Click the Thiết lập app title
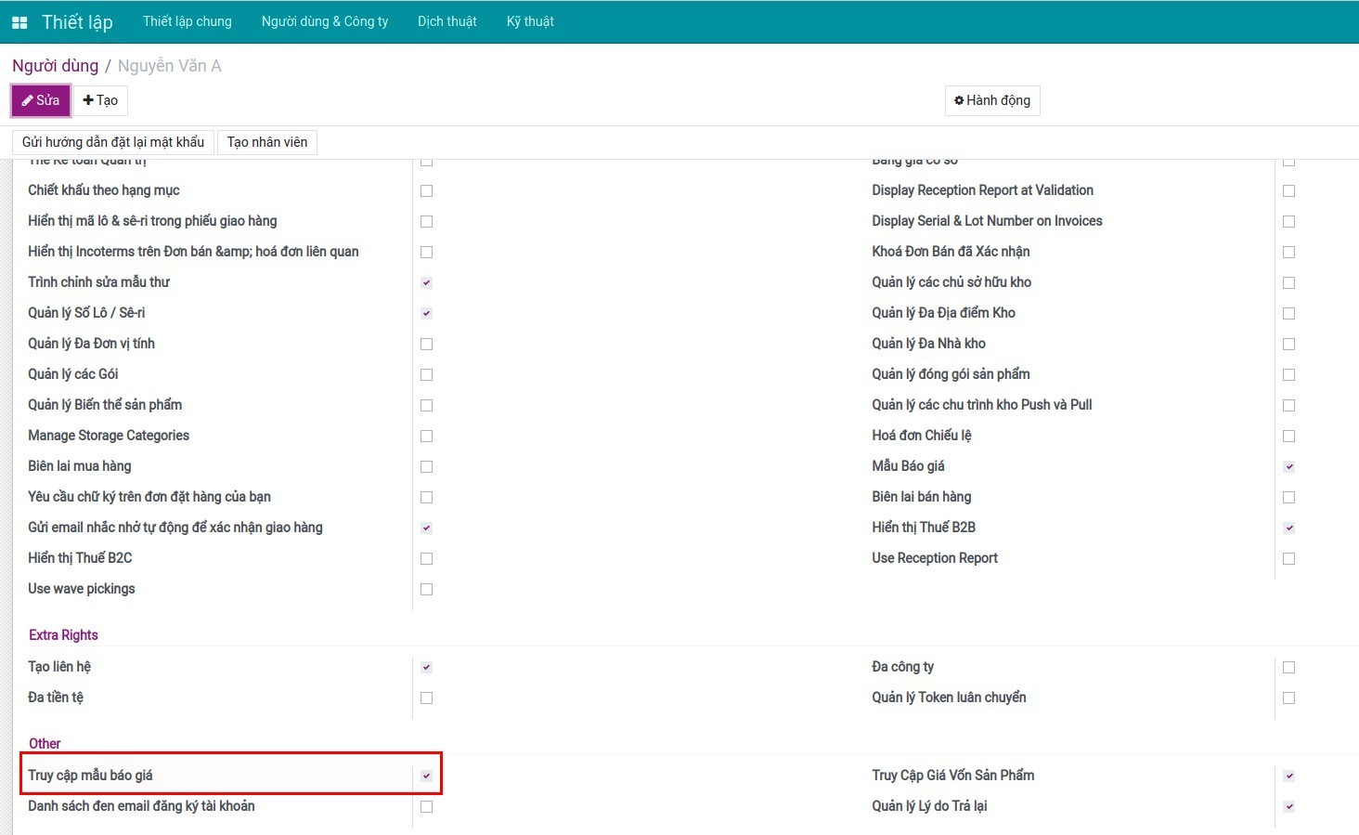 [77, 22]
